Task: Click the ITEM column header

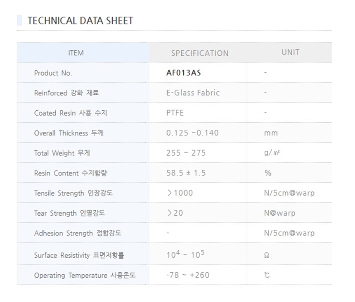Action: (76, 53)
